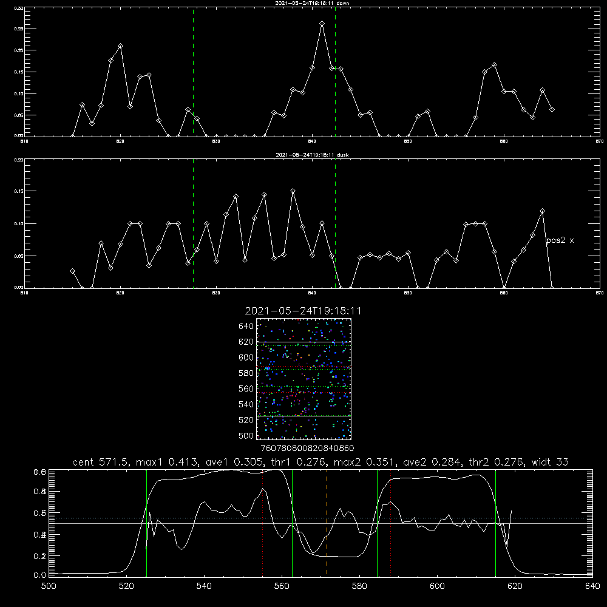Click dusk diamond peak left of 'pos2 x'

point(542,211)
